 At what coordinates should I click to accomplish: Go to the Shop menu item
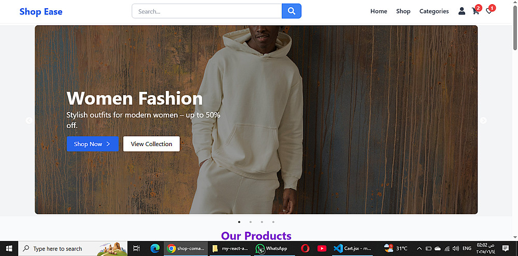tap(403, 11)
